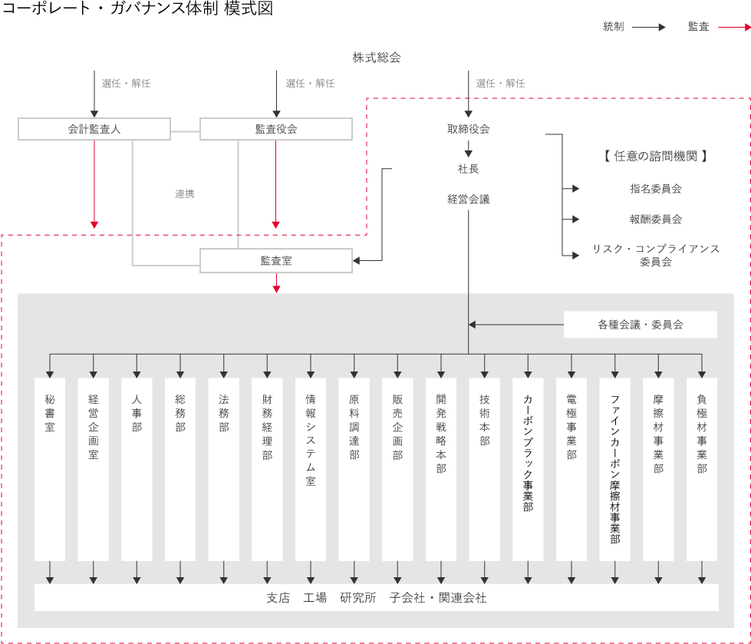Click the gray 統制 legend arrow
751x644 pixels.
(648, 27)
